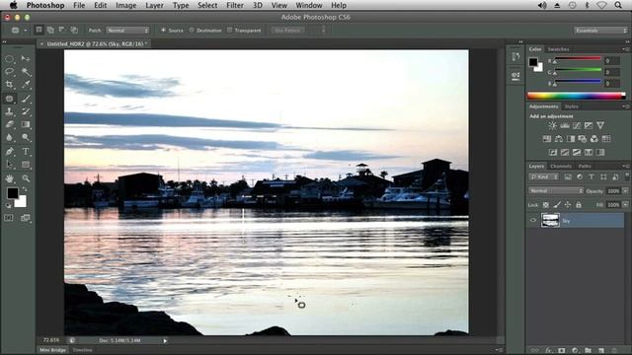Image resolution: width=632 pixels, height=355 pixels.
Task: Open the Opacity slider dropdown arrow
Action: 625,190
